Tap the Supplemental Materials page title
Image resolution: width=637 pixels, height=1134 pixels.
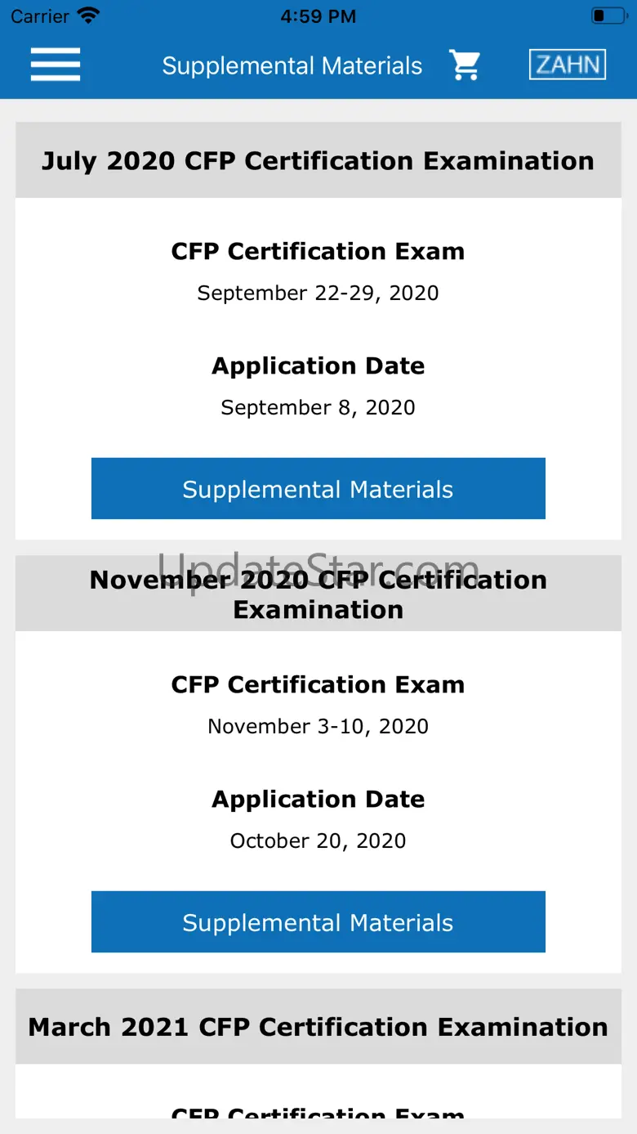click(292, 66)
